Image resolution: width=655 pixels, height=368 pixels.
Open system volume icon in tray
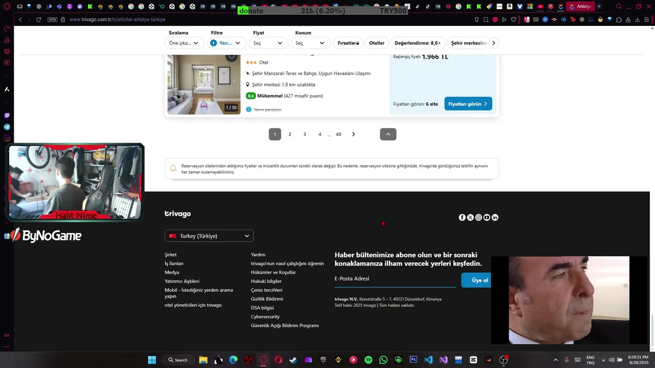pos(612,360)
